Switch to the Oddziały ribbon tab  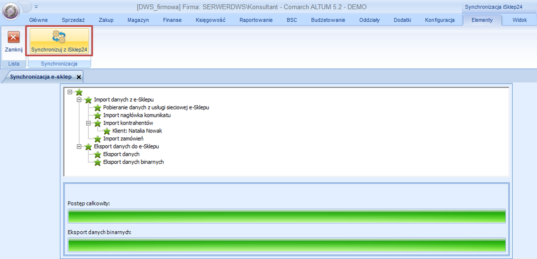[x=369, y=20]
